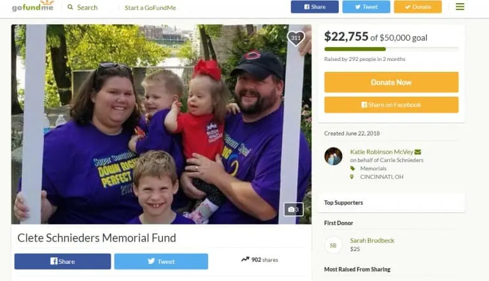
Task: Open the hamburger menu icon
Action: pos(460,6)
